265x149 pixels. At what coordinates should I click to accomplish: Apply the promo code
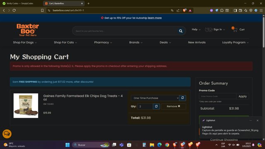click(x=243, y=96)
